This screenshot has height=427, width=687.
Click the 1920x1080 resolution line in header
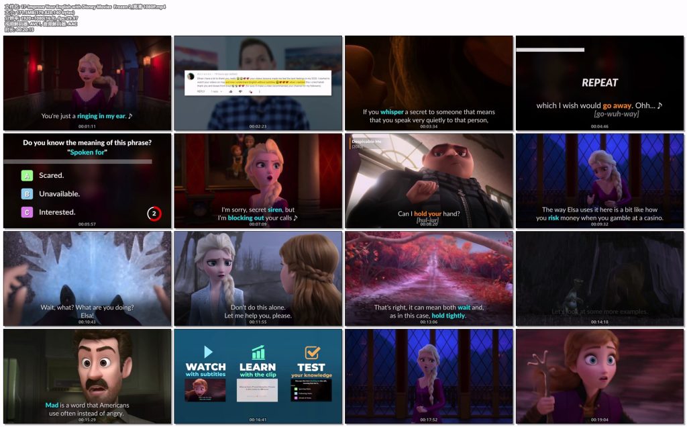41,18
